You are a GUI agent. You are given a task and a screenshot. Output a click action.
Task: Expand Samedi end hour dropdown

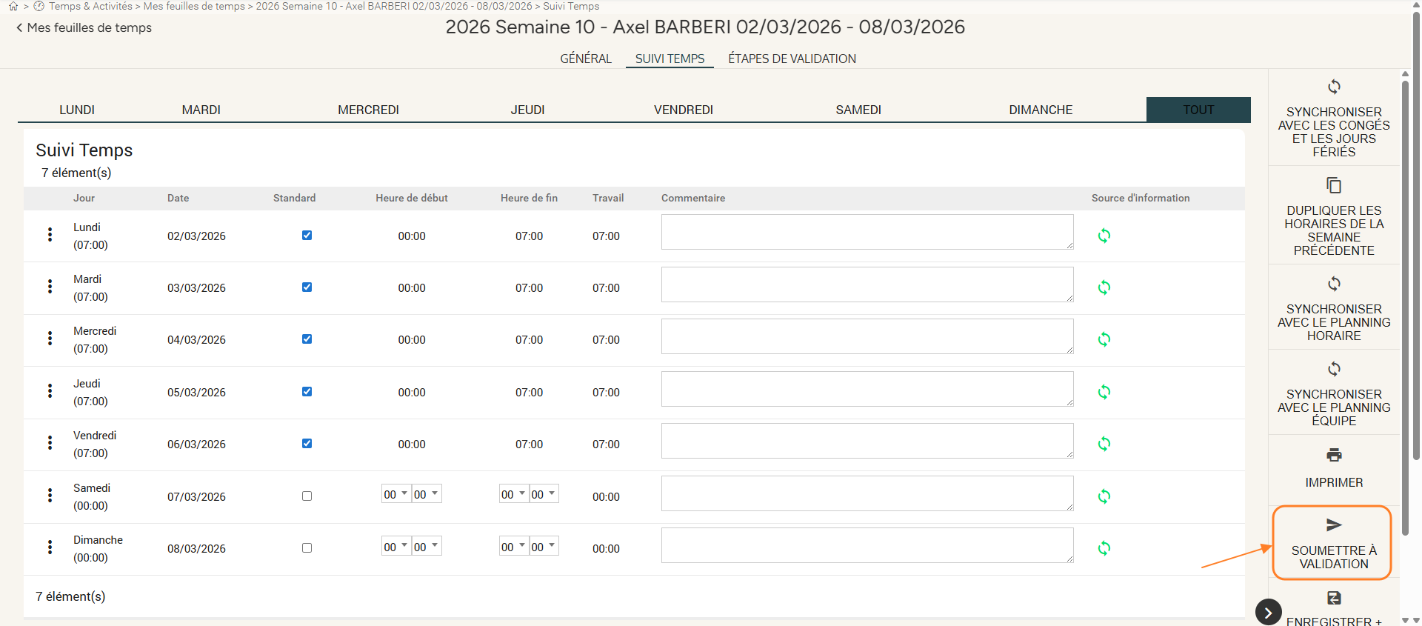tap(513, 494)
